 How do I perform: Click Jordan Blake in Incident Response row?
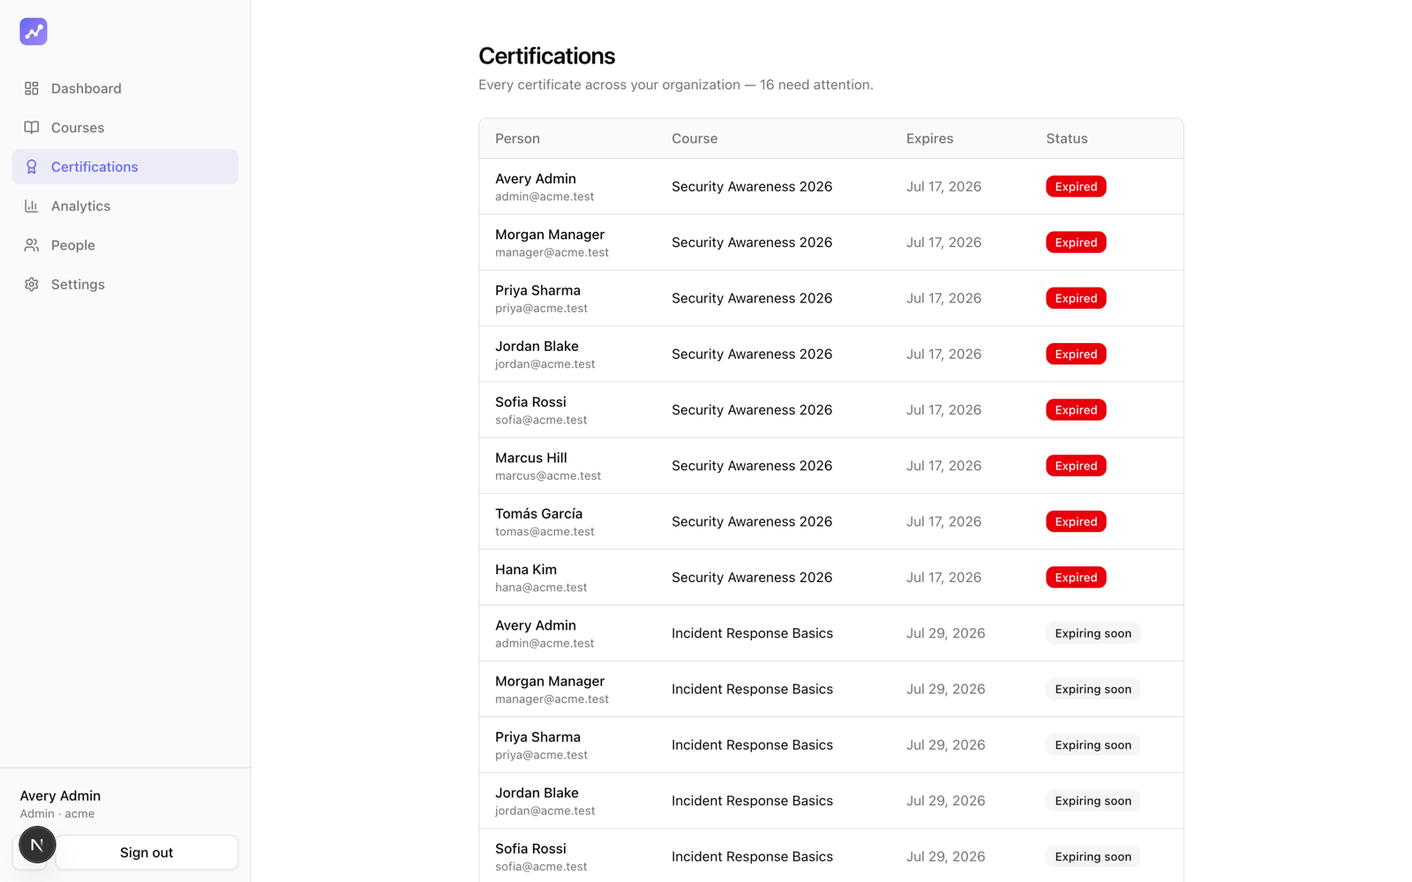pyautogui.click(x=537, y=792)
